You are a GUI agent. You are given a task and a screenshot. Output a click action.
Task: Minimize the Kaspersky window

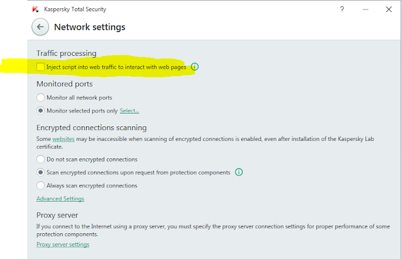pos(366,9)
